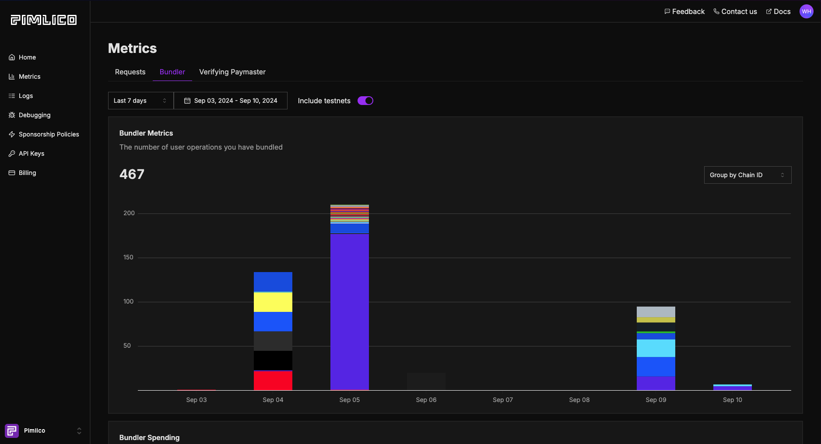Click the large purple Sep 05 bar
Viewport: 821px width, 444px height.
coord(350,312)
